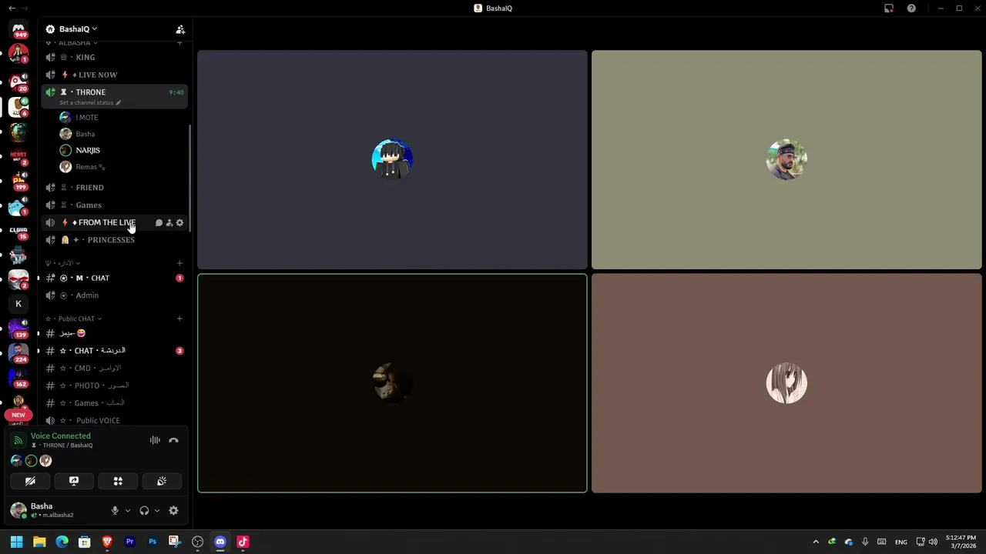Open the M · CHAT text channel
The image size is (986, 554).
(114, 279)
